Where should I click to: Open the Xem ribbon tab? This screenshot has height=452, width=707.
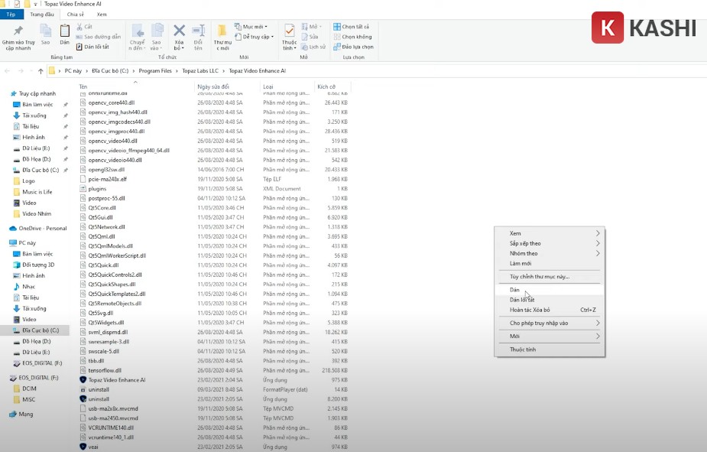[102, 14]
